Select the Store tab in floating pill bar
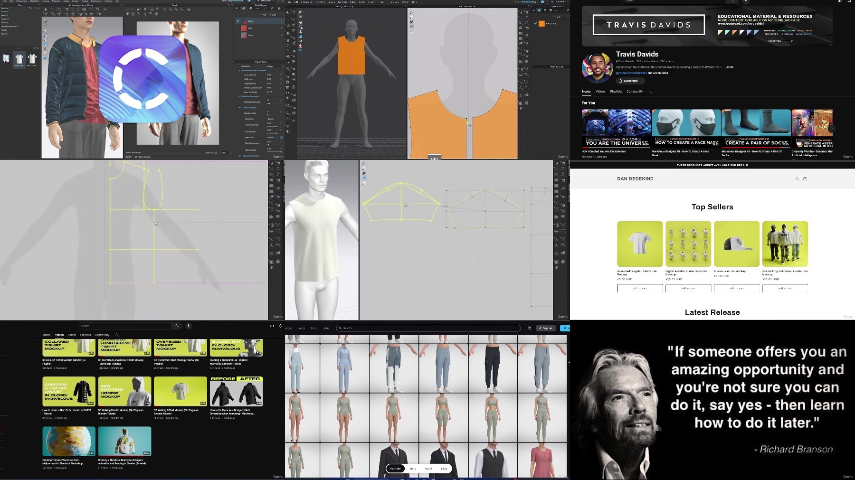Image resolution: width=855 pixels, height=480 pixels. 413,469
